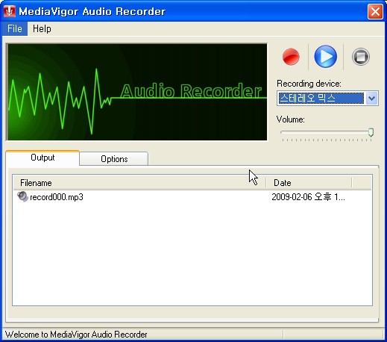The height and width of the screenshot is (342, 387).
Task: Click the Audio Recorder waveform display
Action: (136, 92)
